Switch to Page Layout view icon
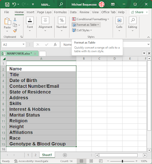 point(91,161)
